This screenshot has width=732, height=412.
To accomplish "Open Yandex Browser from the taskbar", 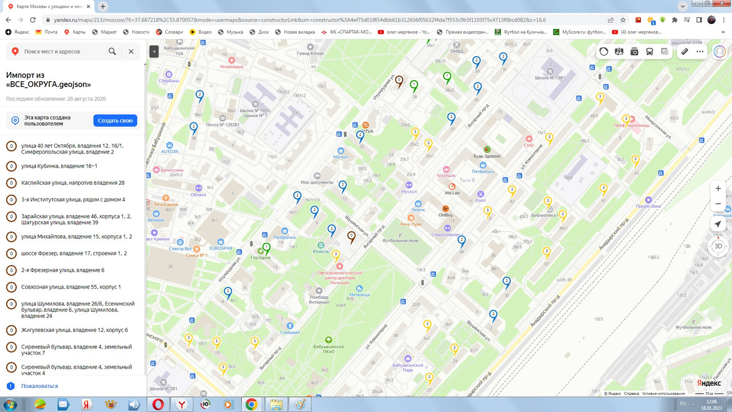I will pos(182,405).
